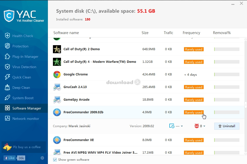Image resolution: width=247 pixels, height=164 pixels.
Task: Click the FreeCommander XE icon
Action: (57, 140)
